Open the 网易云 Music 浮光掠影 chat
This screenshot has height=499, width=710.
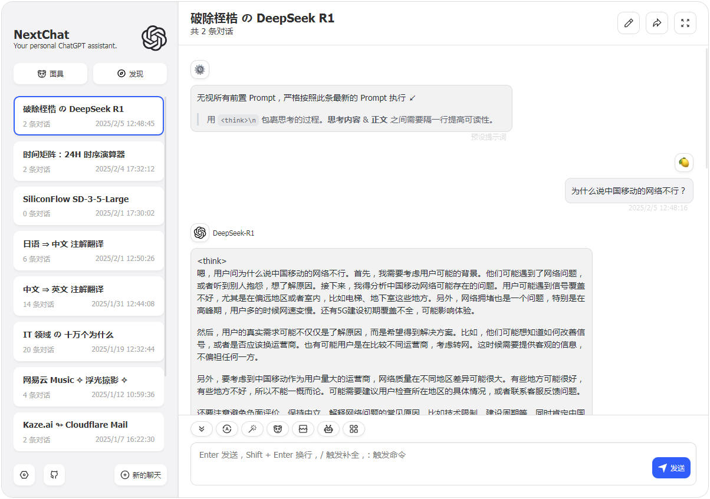coord(88,386)
